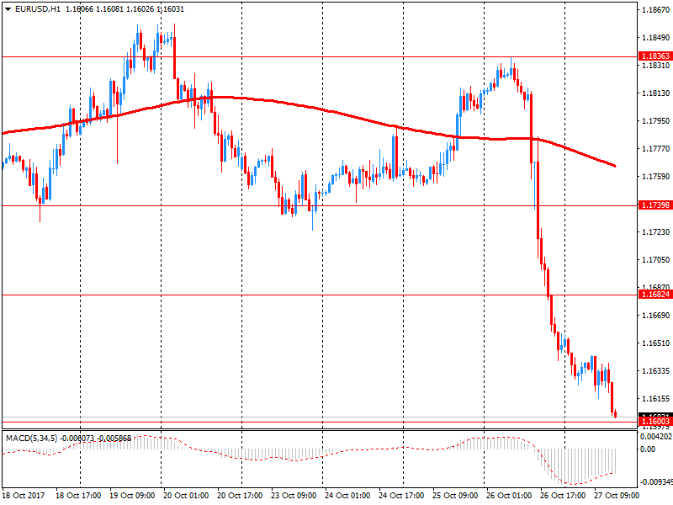Click the 20 Oct 01:00 time label
The width and height of the screenshot is (673, 505).
[186, 496]
